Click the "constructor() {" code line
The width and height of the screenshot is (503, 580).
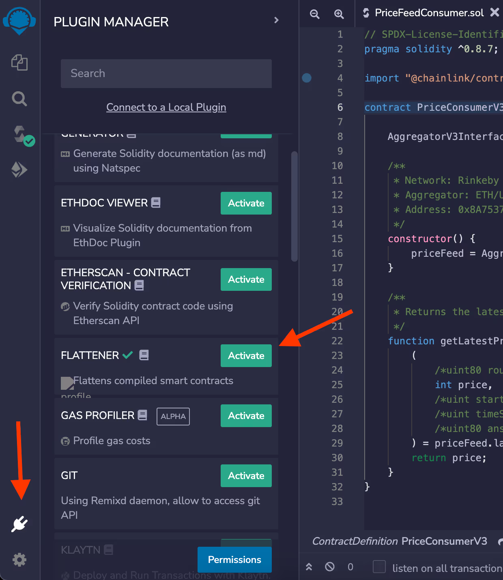point(432,238)
